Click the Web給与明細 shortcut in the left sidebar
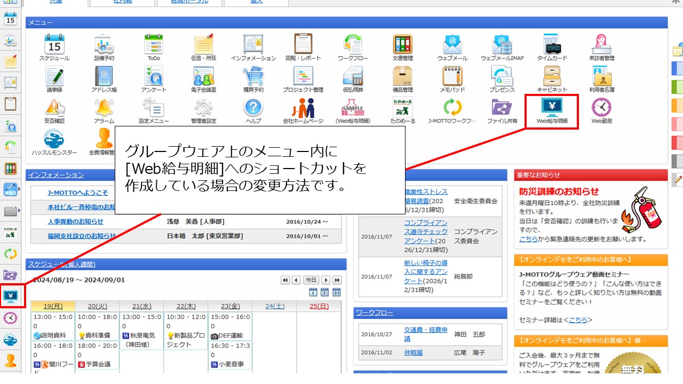This screenshot has height=384, width=683. (x=10, y=296)
